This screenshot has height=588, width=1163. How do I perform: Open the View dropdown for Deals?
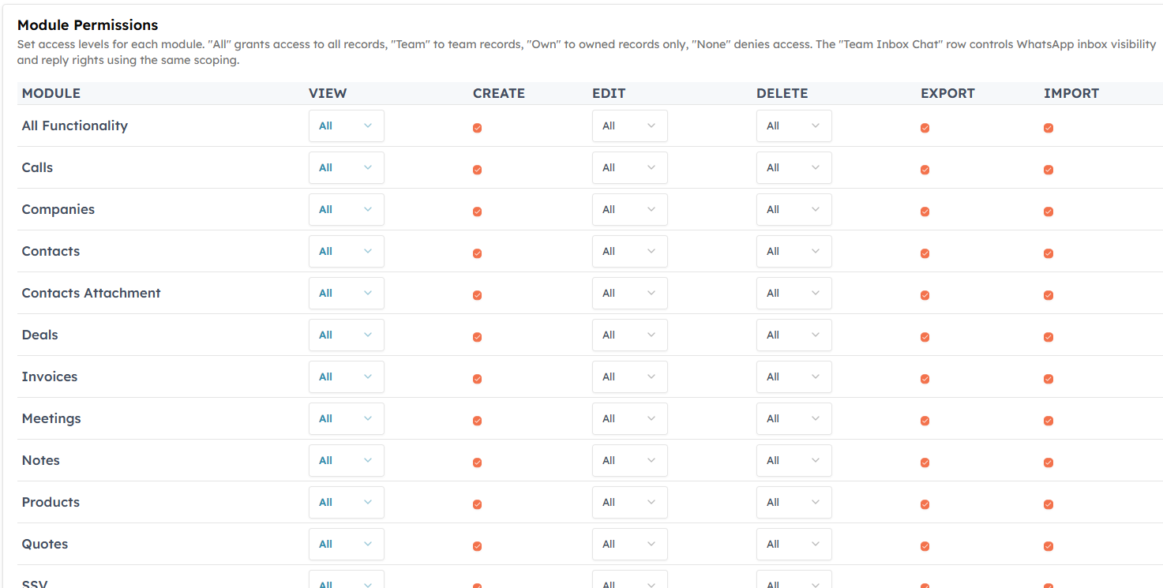346,335
